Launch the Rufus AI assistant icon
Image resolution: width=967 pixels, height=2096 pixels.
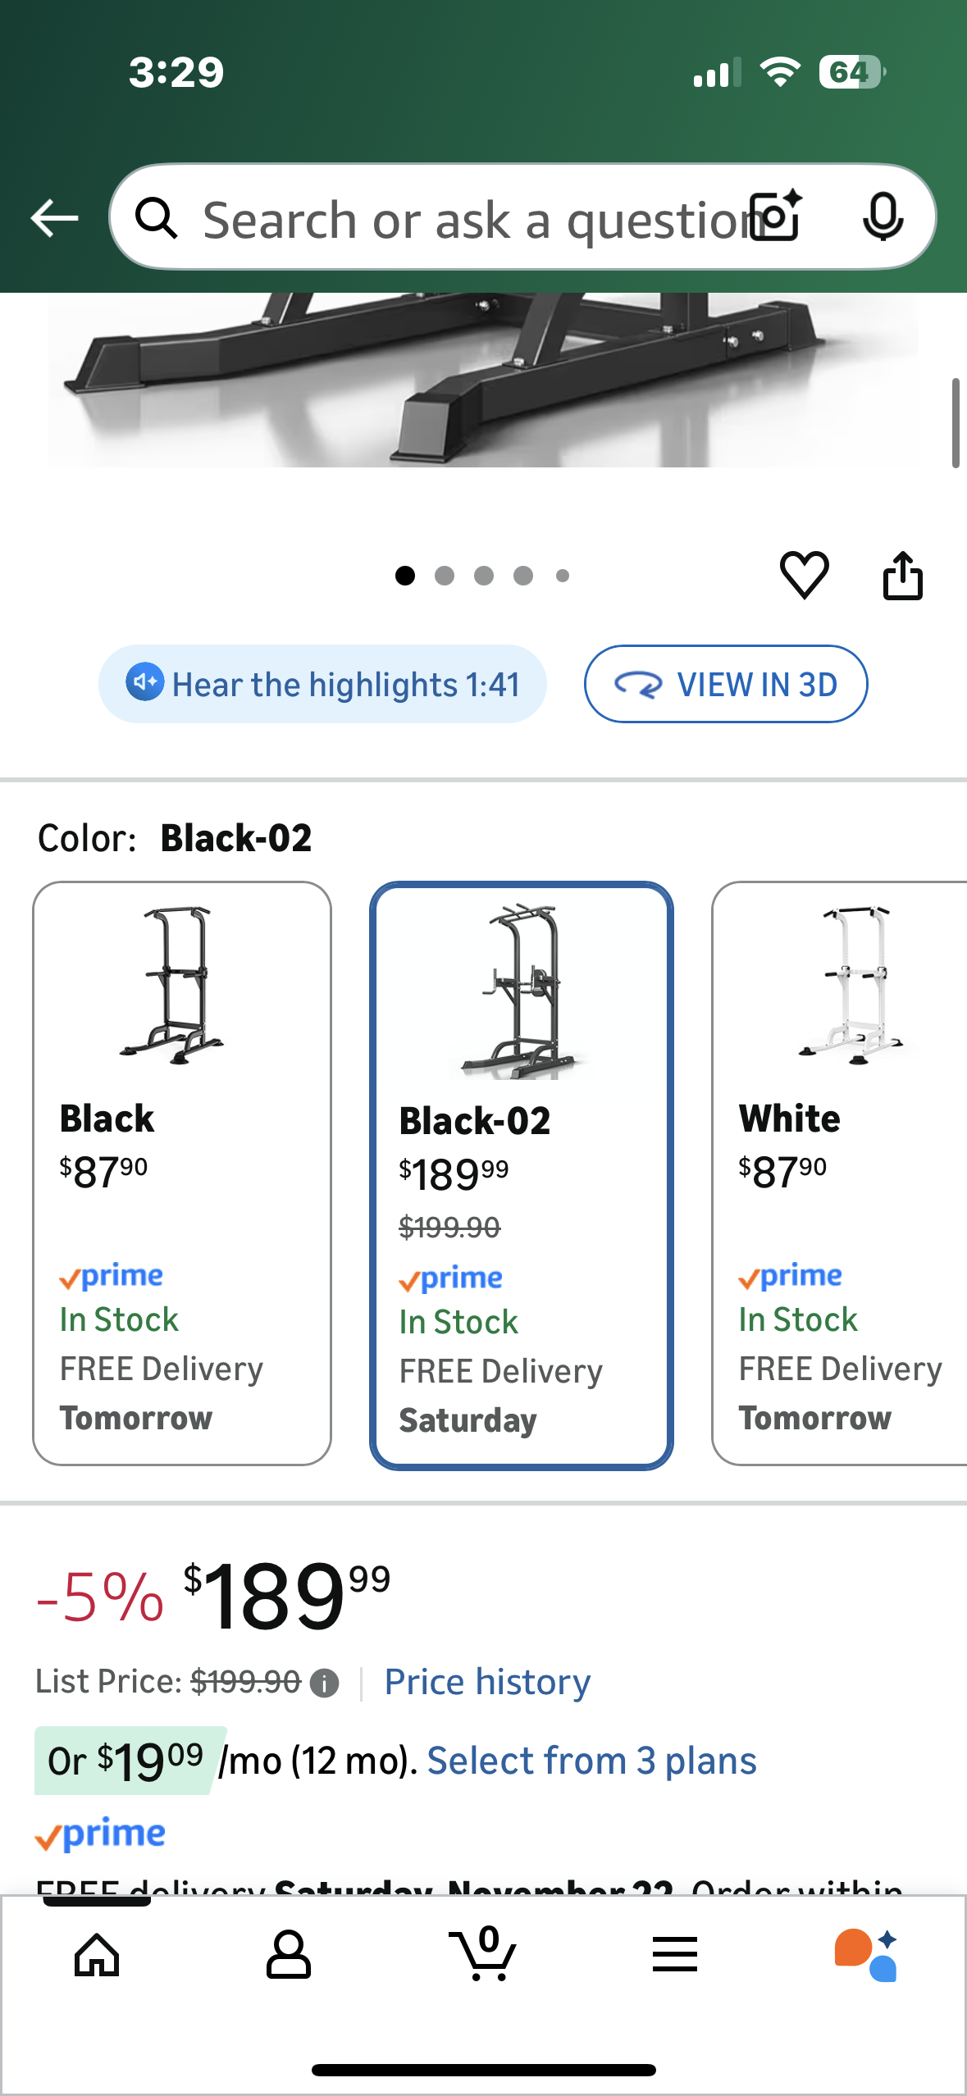pyautogui.click(x=866, y=1955)
